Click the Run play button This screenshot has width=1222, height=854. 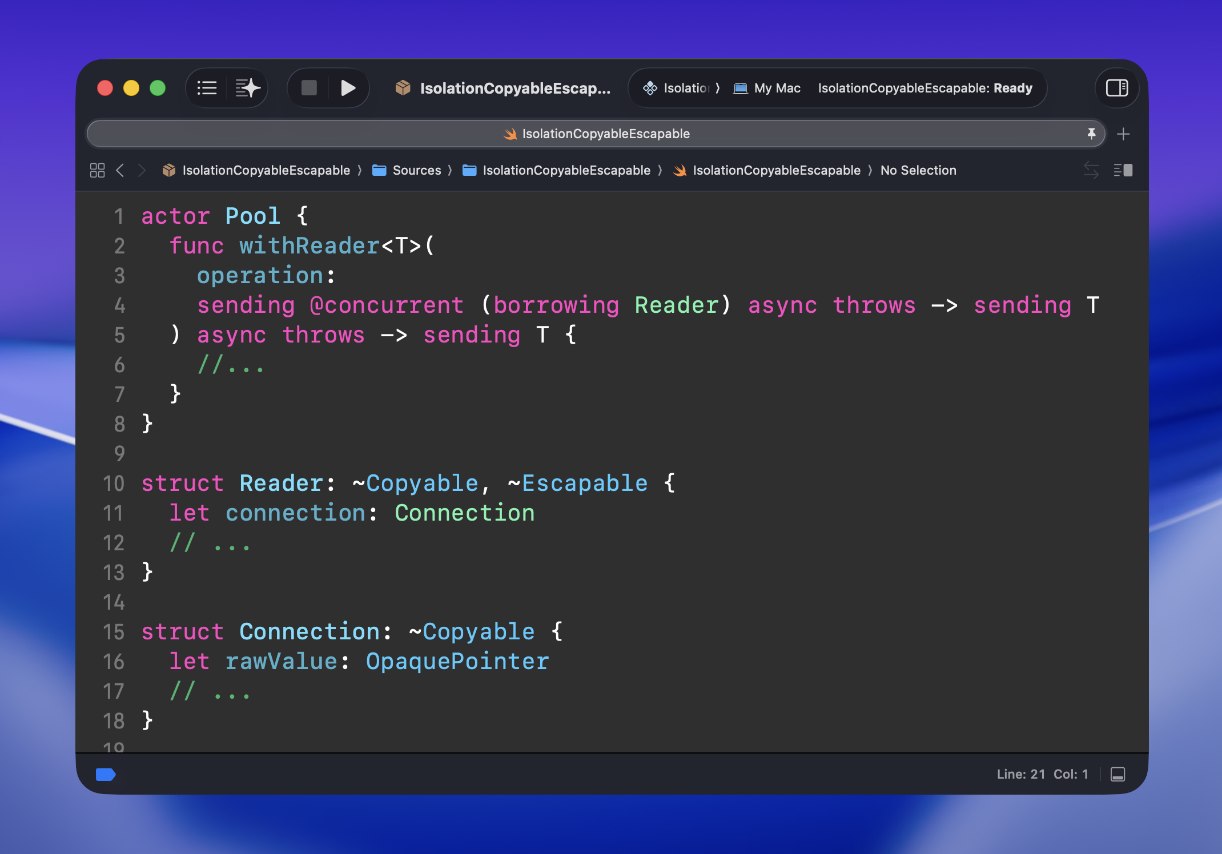tap(348, 88)
